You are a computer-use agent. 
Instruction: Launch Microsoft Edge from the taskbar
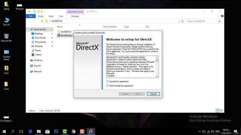30,131
